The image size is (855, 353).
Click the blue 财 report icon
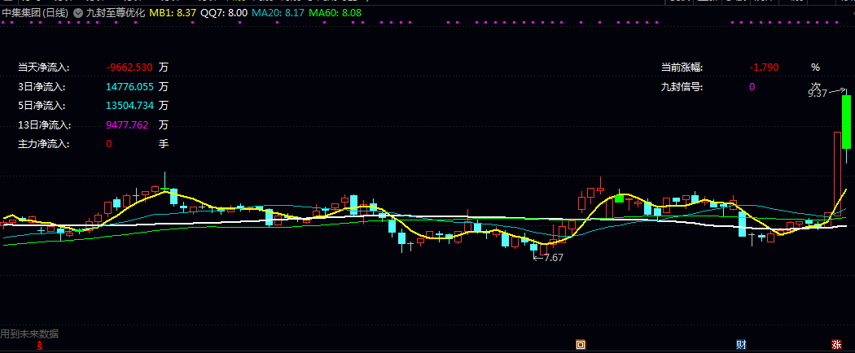pos(741,344)
